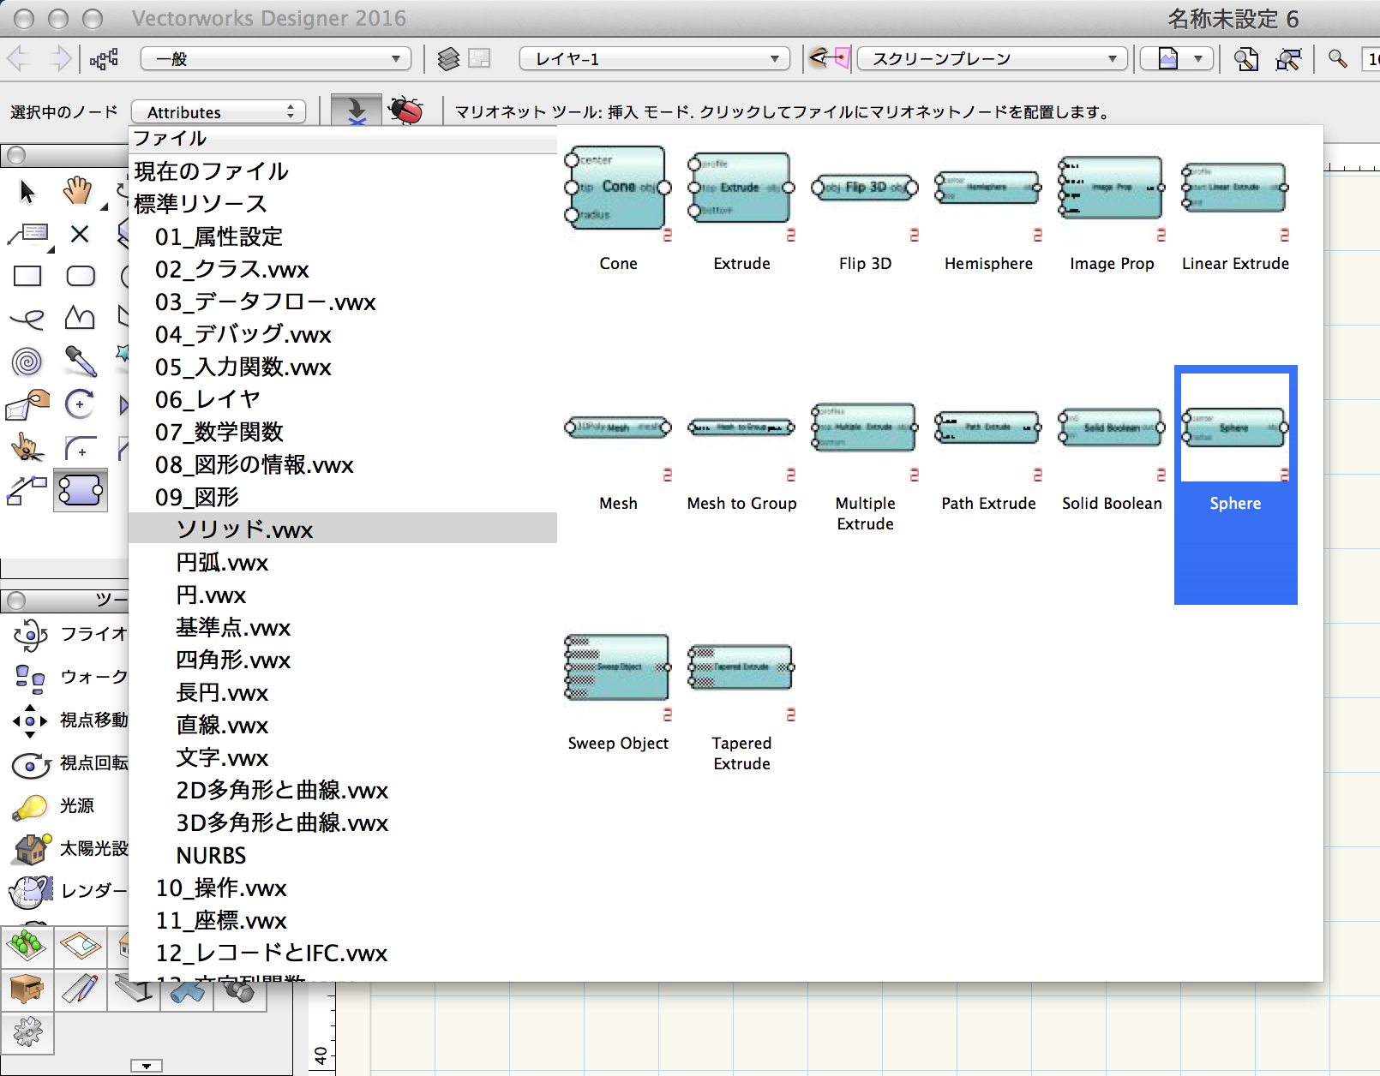Select the Polygon tool
Viewport: 1380px width, 1076px height.
coord(80,318)
